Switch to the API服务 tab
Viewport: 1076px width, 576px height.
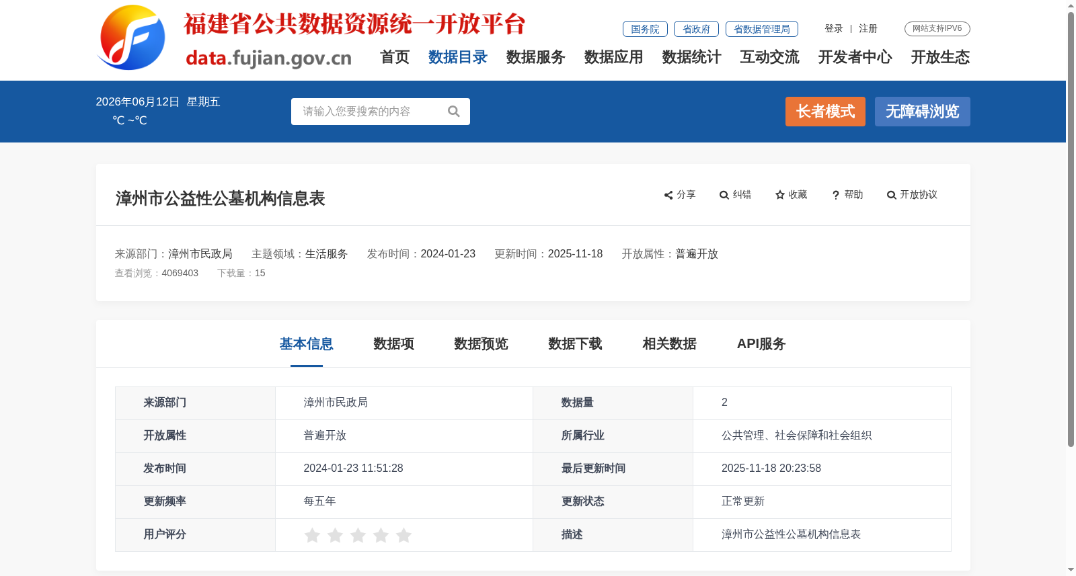pos(761,344)
